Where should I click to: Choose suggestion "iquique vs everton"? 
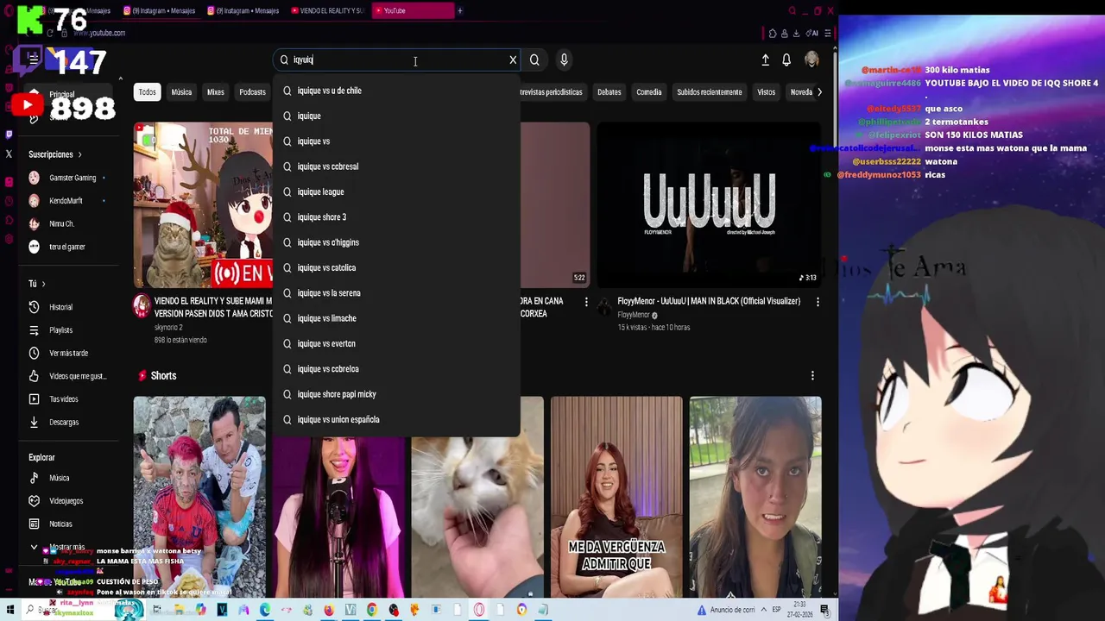tap(396, 343)
